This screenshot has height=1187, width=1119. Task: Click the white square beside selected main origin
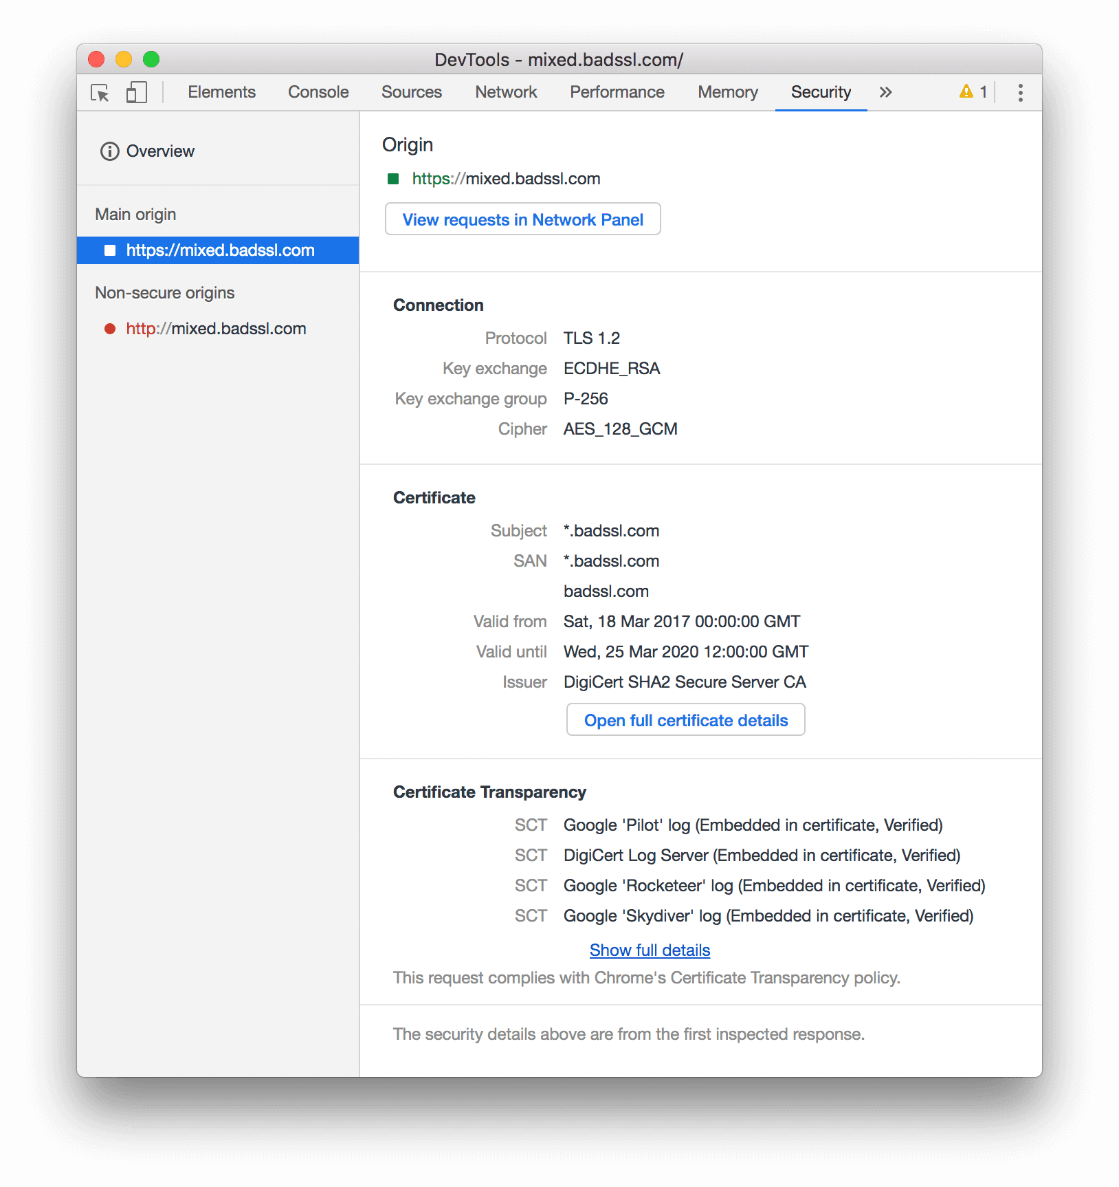(x=110, y=250)
